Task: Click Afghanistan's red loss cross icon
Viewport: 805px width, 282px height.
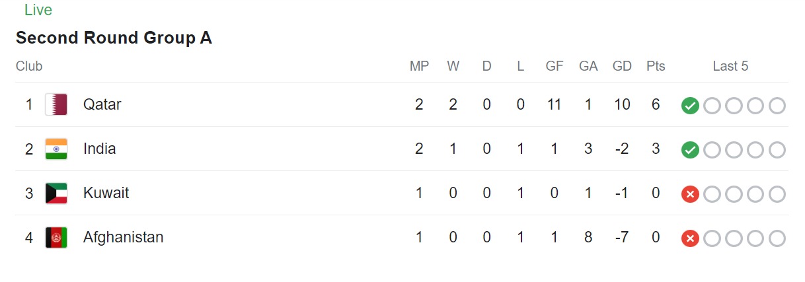Action: 690,238
